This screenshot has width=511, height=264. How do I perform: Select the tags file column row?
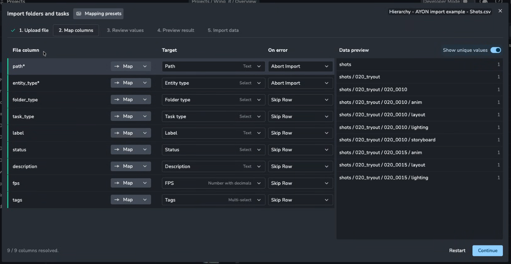171,200
